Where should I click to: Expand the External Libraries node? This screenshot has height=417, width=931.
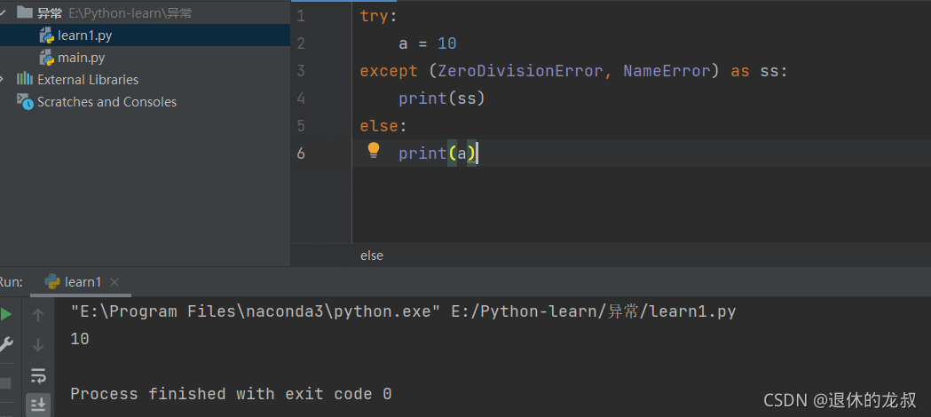(x=4, y=80)
